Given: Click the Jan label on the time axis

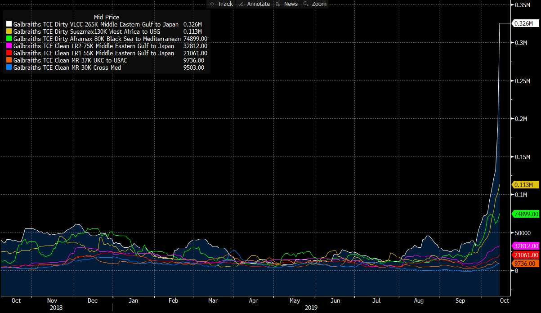Looking at the screenshot, I should [133, 300].
